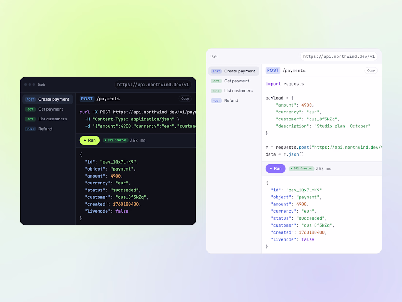Choose List customers in Light window sidebar
The image size is (402, 302).
(x=234, y=91)
